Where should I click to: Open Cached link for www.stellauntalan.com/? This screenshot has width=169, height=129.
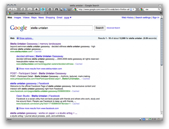coord(38,51)
